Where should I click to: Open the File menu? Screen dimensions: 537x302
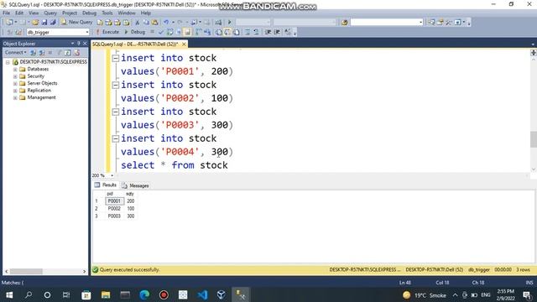click(x=7, y=13)
